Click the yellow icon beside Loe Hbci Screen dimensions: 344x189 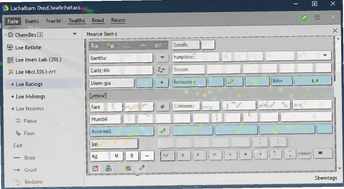pyautogui.click(x=10, y=72)
